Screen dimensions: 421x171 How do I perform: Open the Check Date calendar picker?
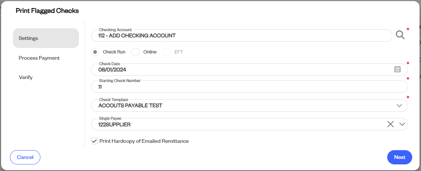(x=398, y=70)
